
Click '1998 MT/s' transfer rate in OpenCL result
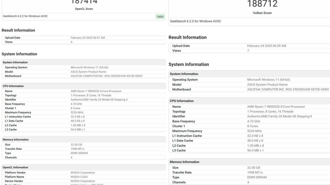pos(77,149)
